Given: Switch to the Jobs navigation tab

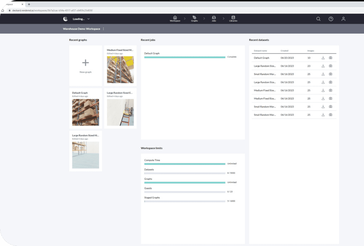Looking at the screenshot, I should 214,19.
